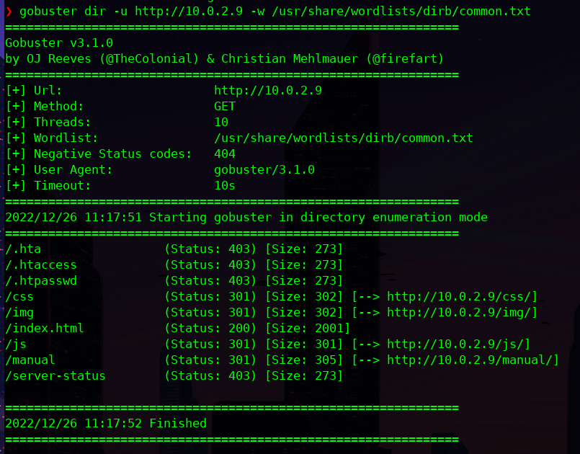This screenshot has width=580, height=454.
Task: Click the Finished timestamp line
Action: pos(106,424)
